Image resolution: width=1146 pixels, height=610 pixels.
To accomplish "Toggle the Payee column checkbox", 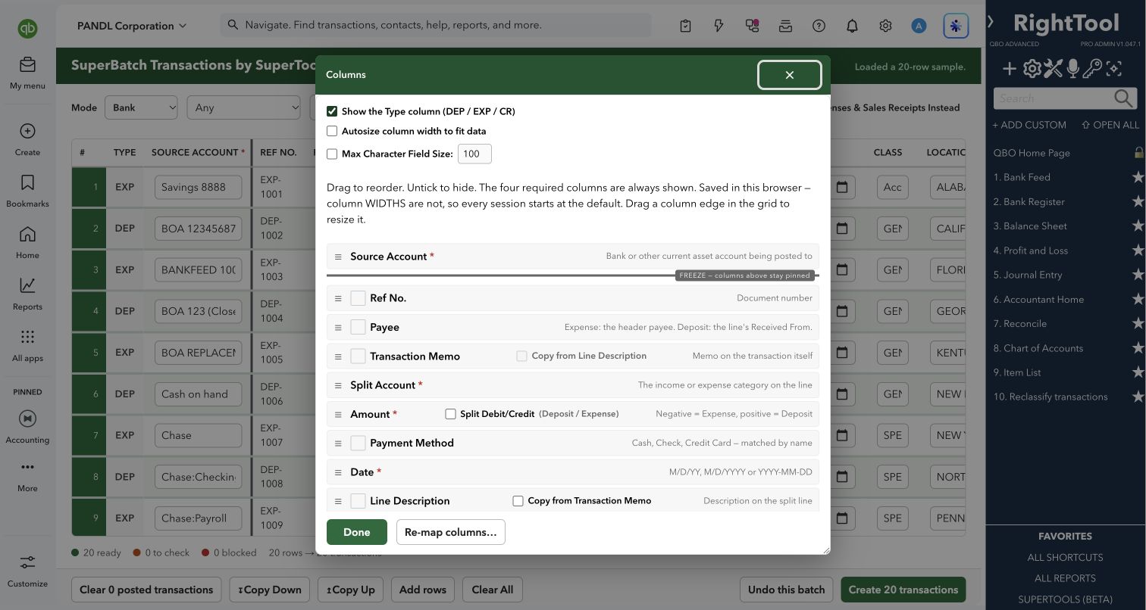I will pos(359,327).
